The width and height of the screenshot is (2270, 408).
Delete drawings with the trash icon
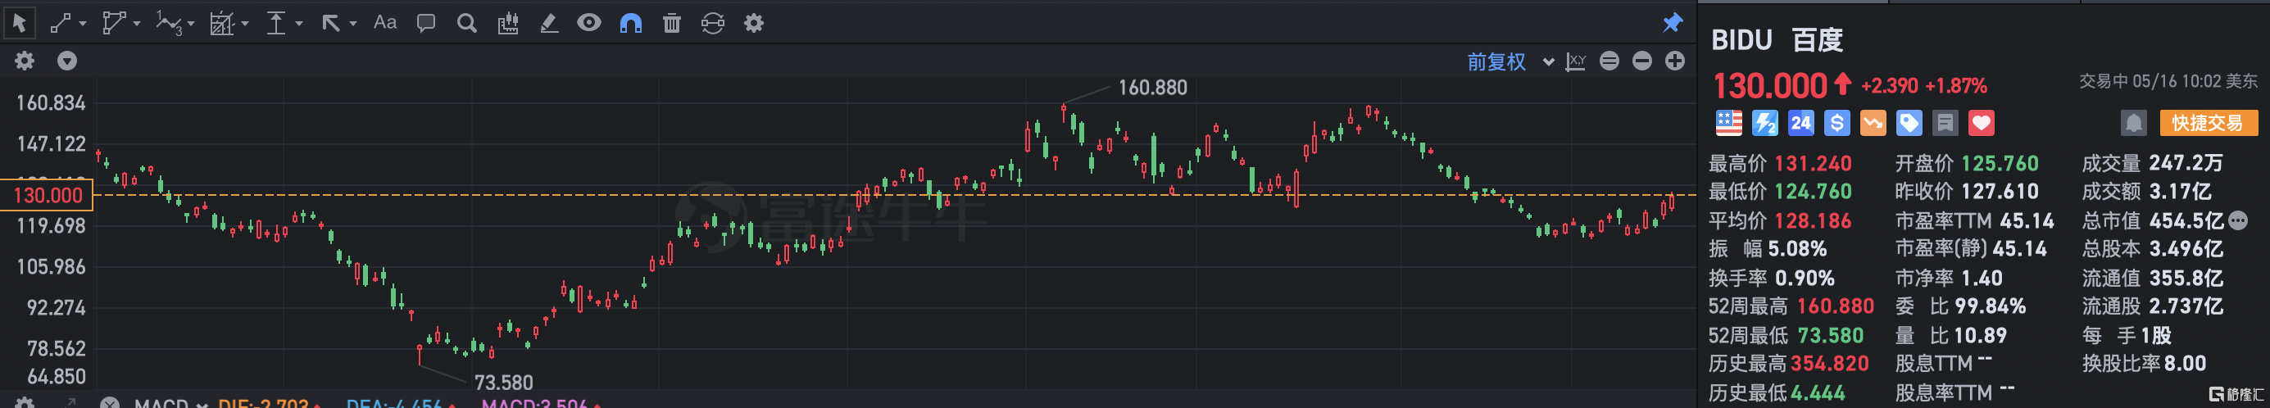click(x=671, y=23)
